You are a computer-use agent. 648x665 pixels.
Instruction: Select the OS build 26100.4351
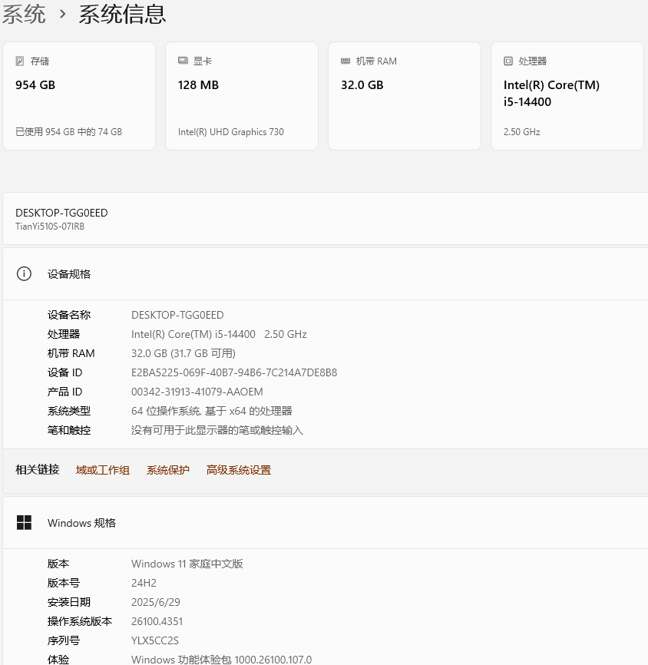pyautogui.click(x=157, y=621)
